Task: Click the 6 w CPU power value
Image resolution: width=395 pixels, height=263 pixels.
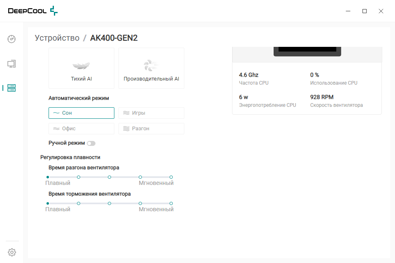Action: click(x=244, y=97)
